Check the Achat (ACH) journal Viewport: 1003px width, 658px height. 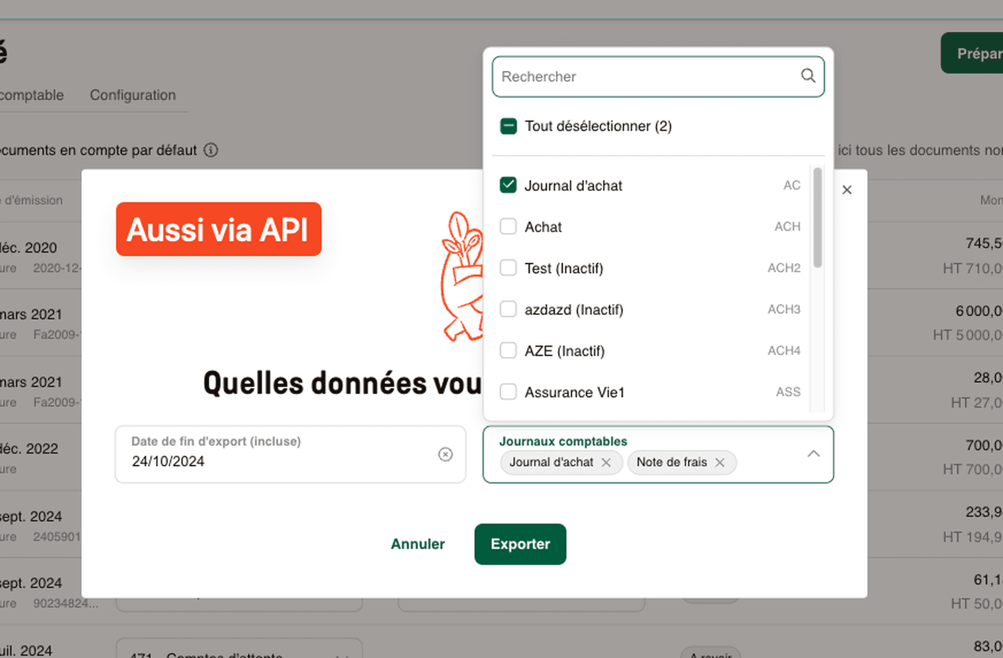click(508, 226)
